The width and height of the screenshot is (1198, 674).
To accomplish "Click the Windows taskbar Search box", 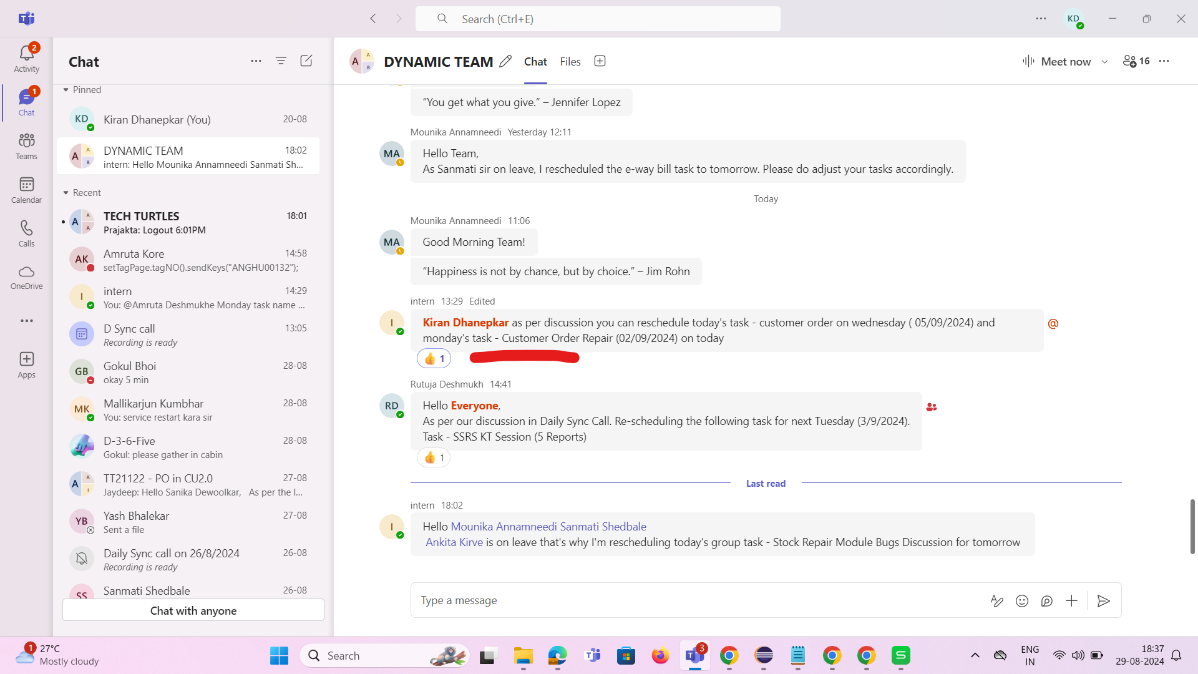I will coord(384,655).
